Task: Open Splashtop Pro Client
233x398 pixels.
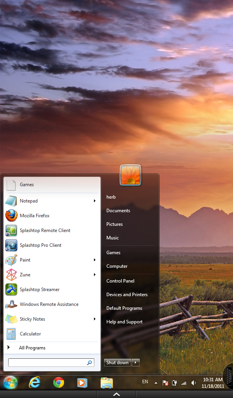Action: 40,245
